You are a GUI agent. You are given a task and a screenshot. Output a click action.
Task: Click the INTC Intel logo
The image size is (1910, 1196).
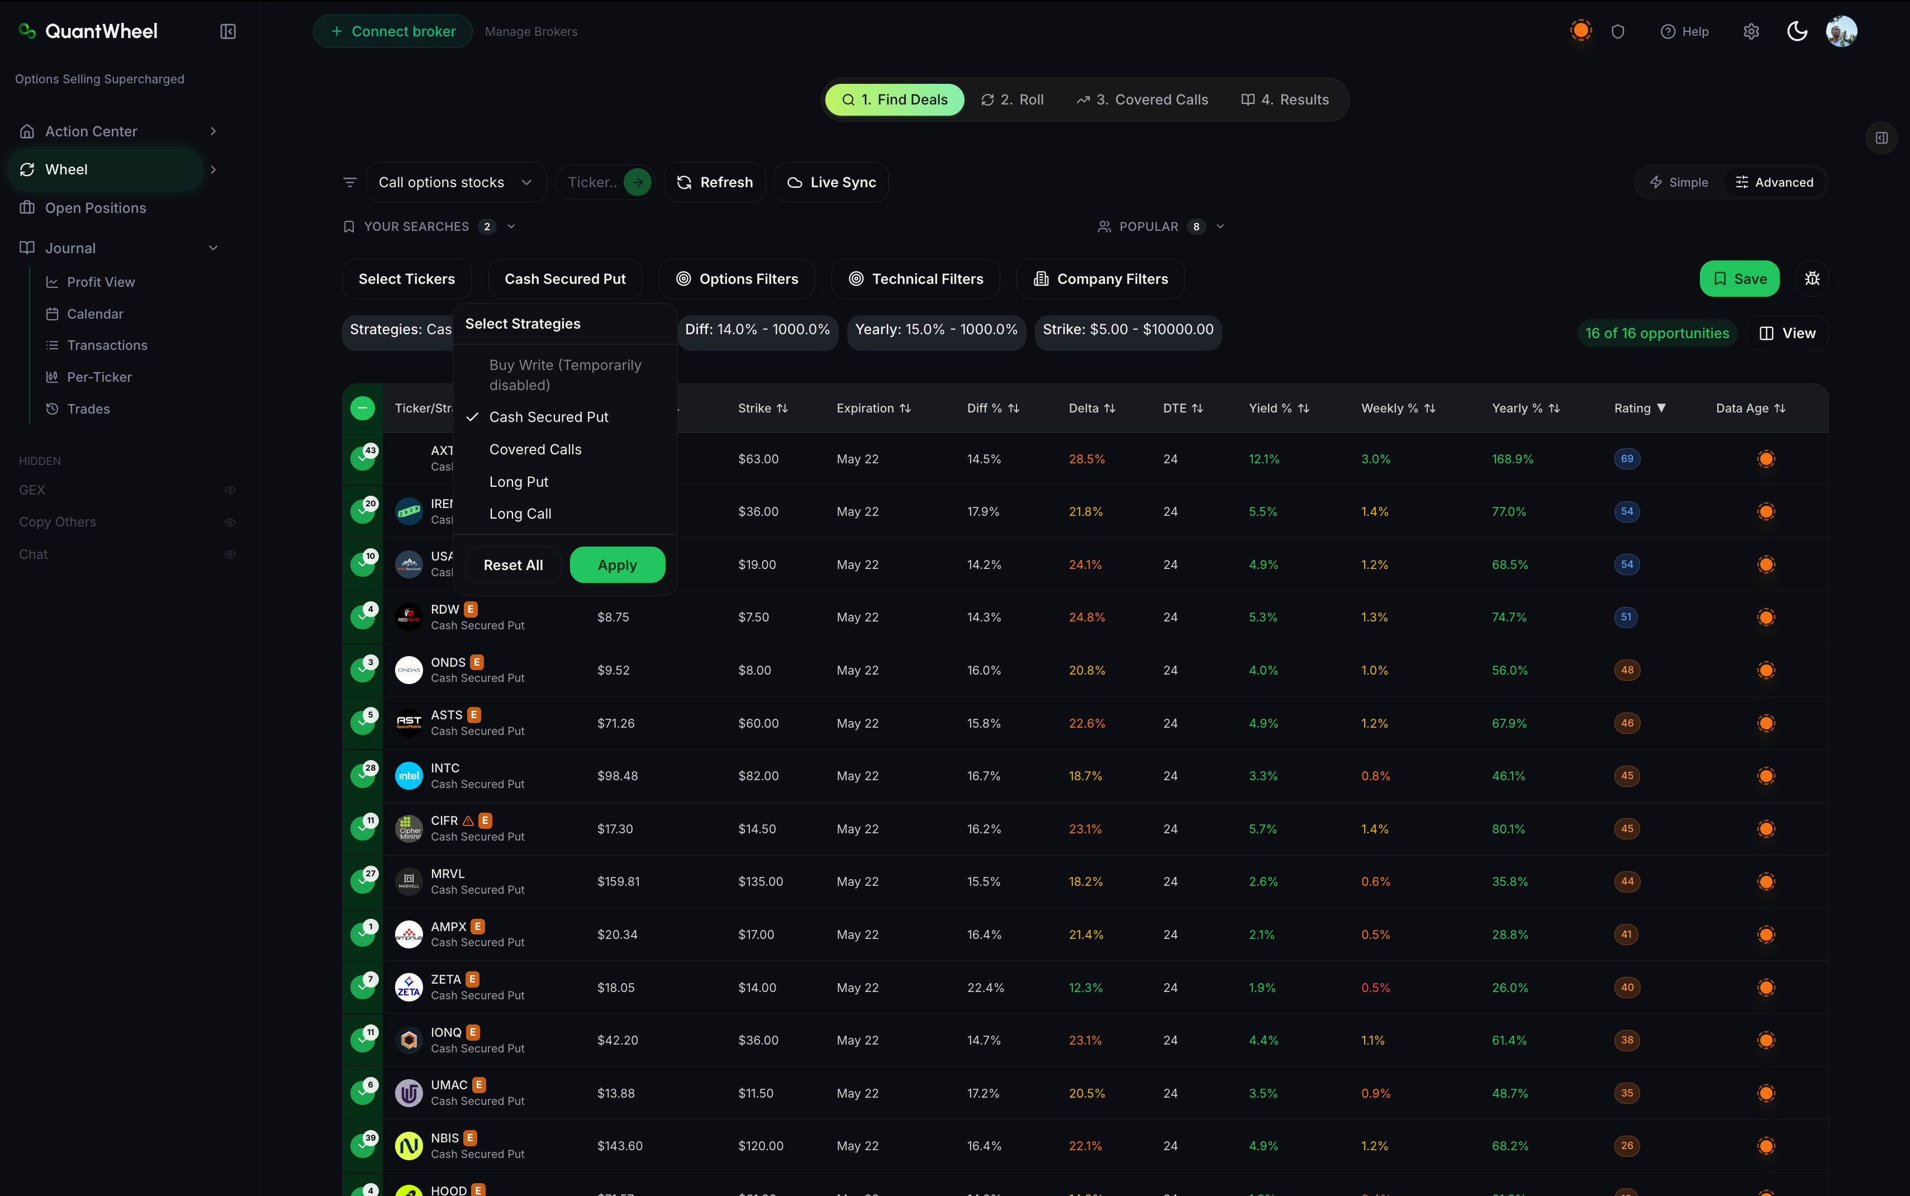(x=409, y=776)
